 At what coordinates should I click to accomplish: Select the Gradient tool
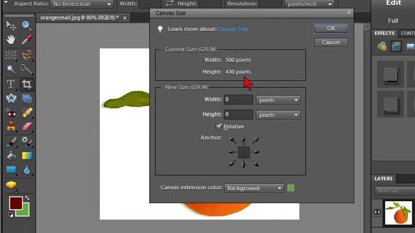coord(27,156)
